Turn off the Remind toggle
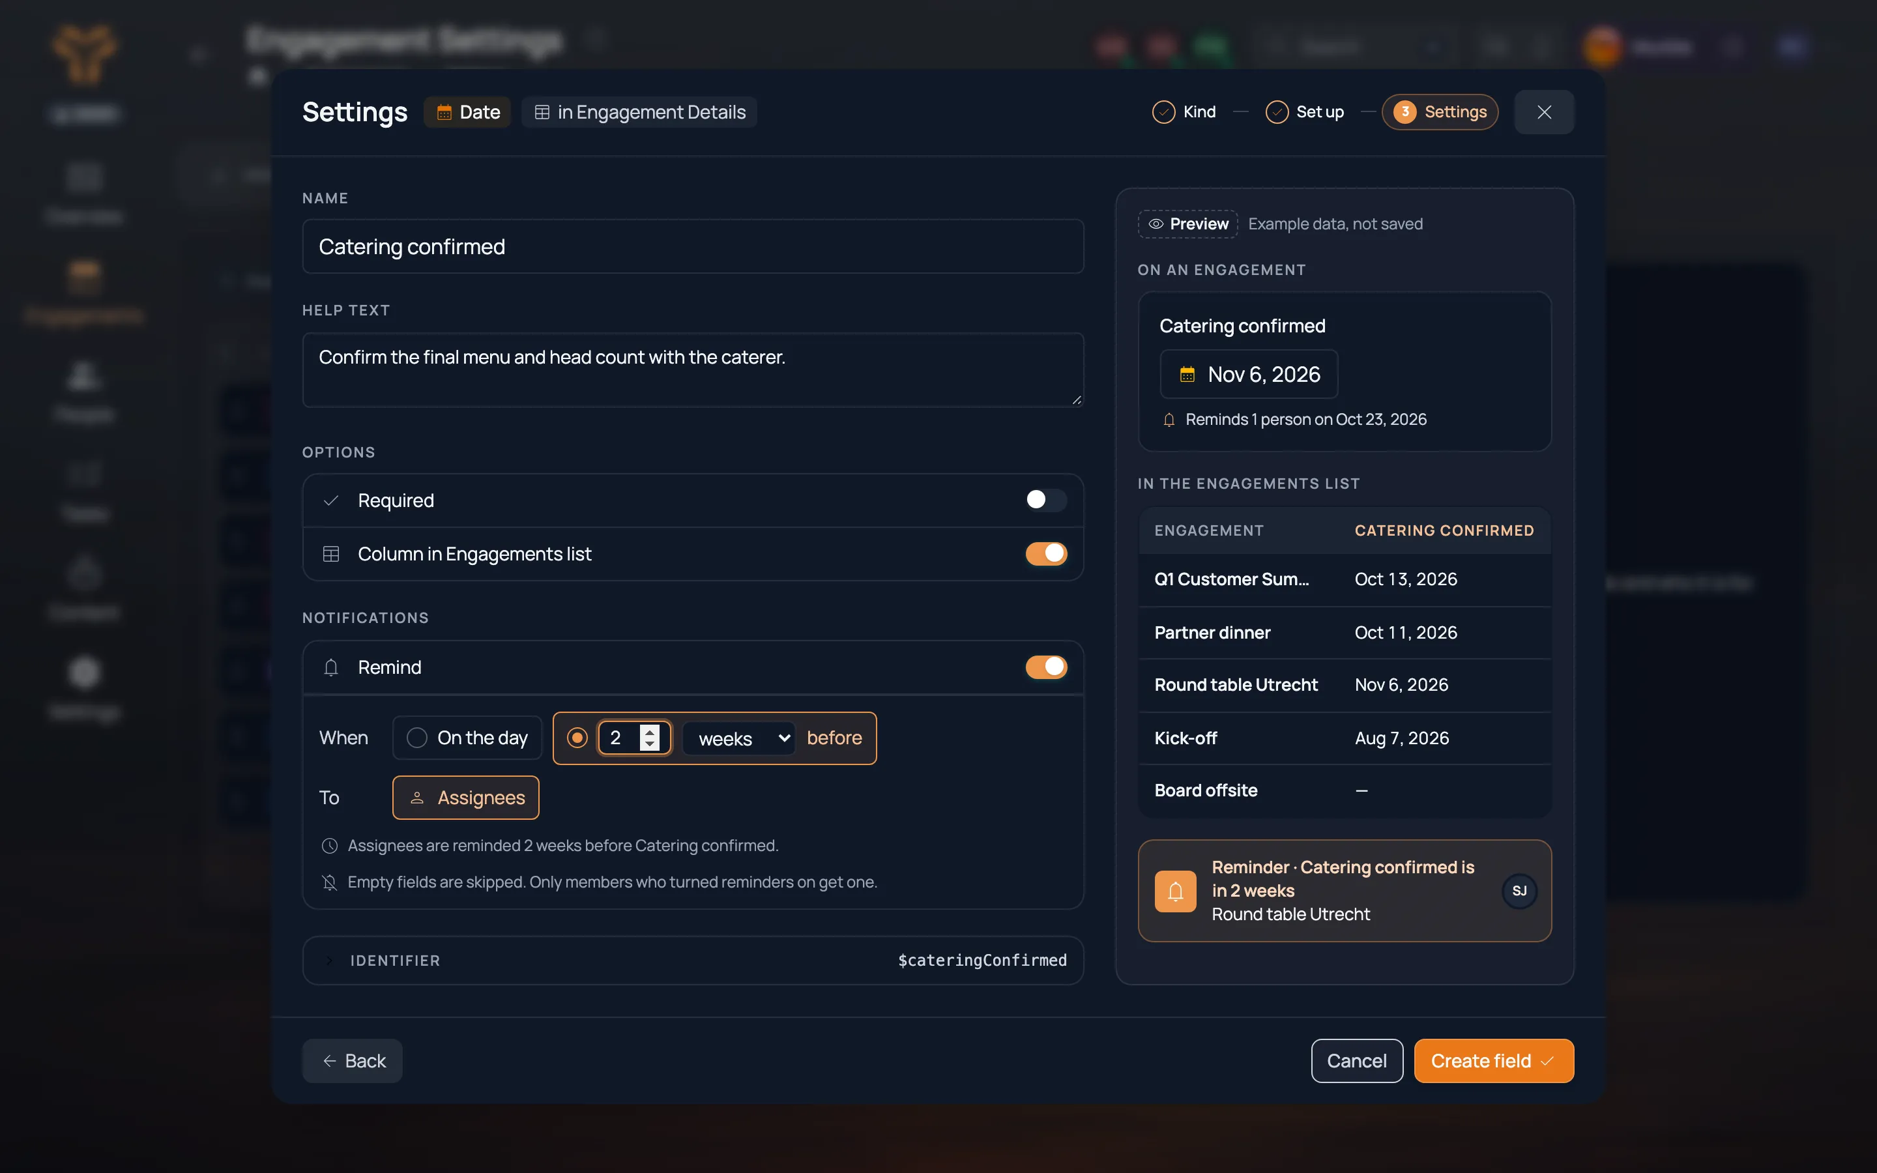This screenshot has width=1877, height=1173. click(x=1045, y=667)
